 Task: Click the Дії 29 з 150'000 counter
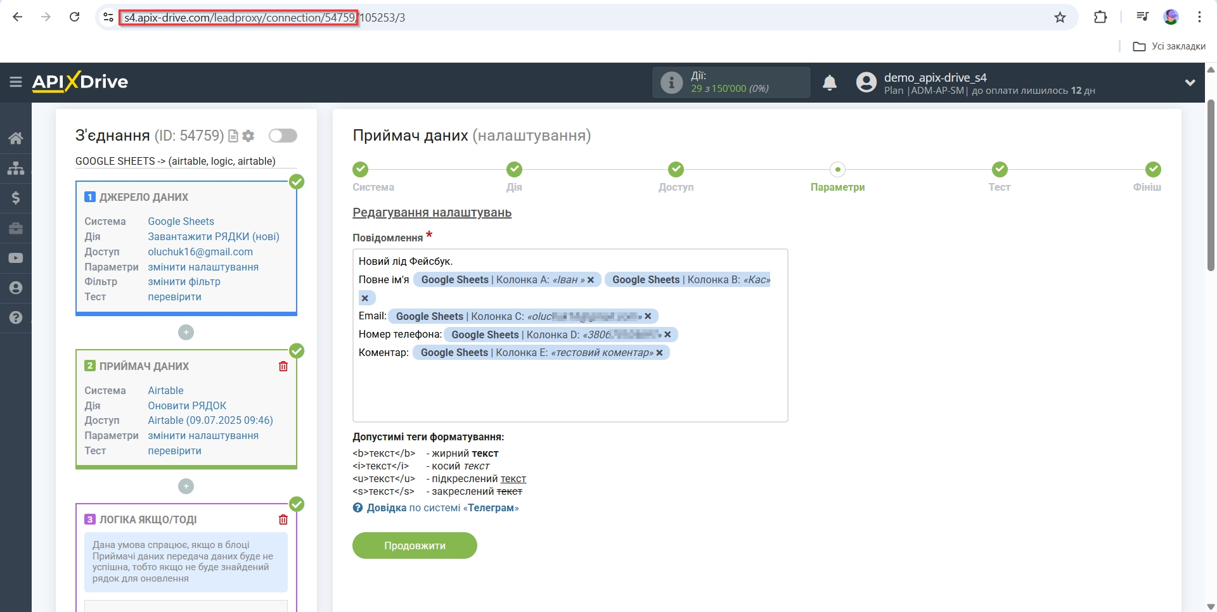point(730,82)
